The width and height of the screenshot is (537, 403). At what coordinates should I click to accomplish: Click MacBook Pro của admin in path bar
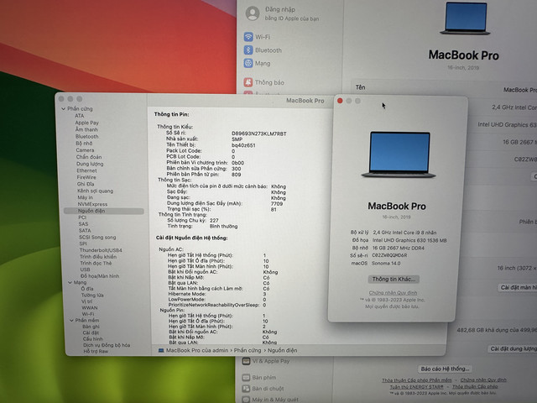pos(197,350)
